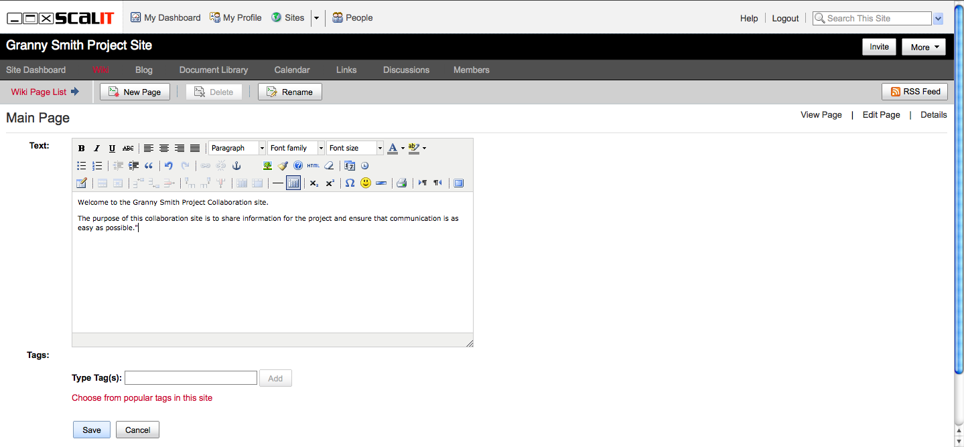
Task: Apply current highlight background color
Action: (x=414, y=149)
